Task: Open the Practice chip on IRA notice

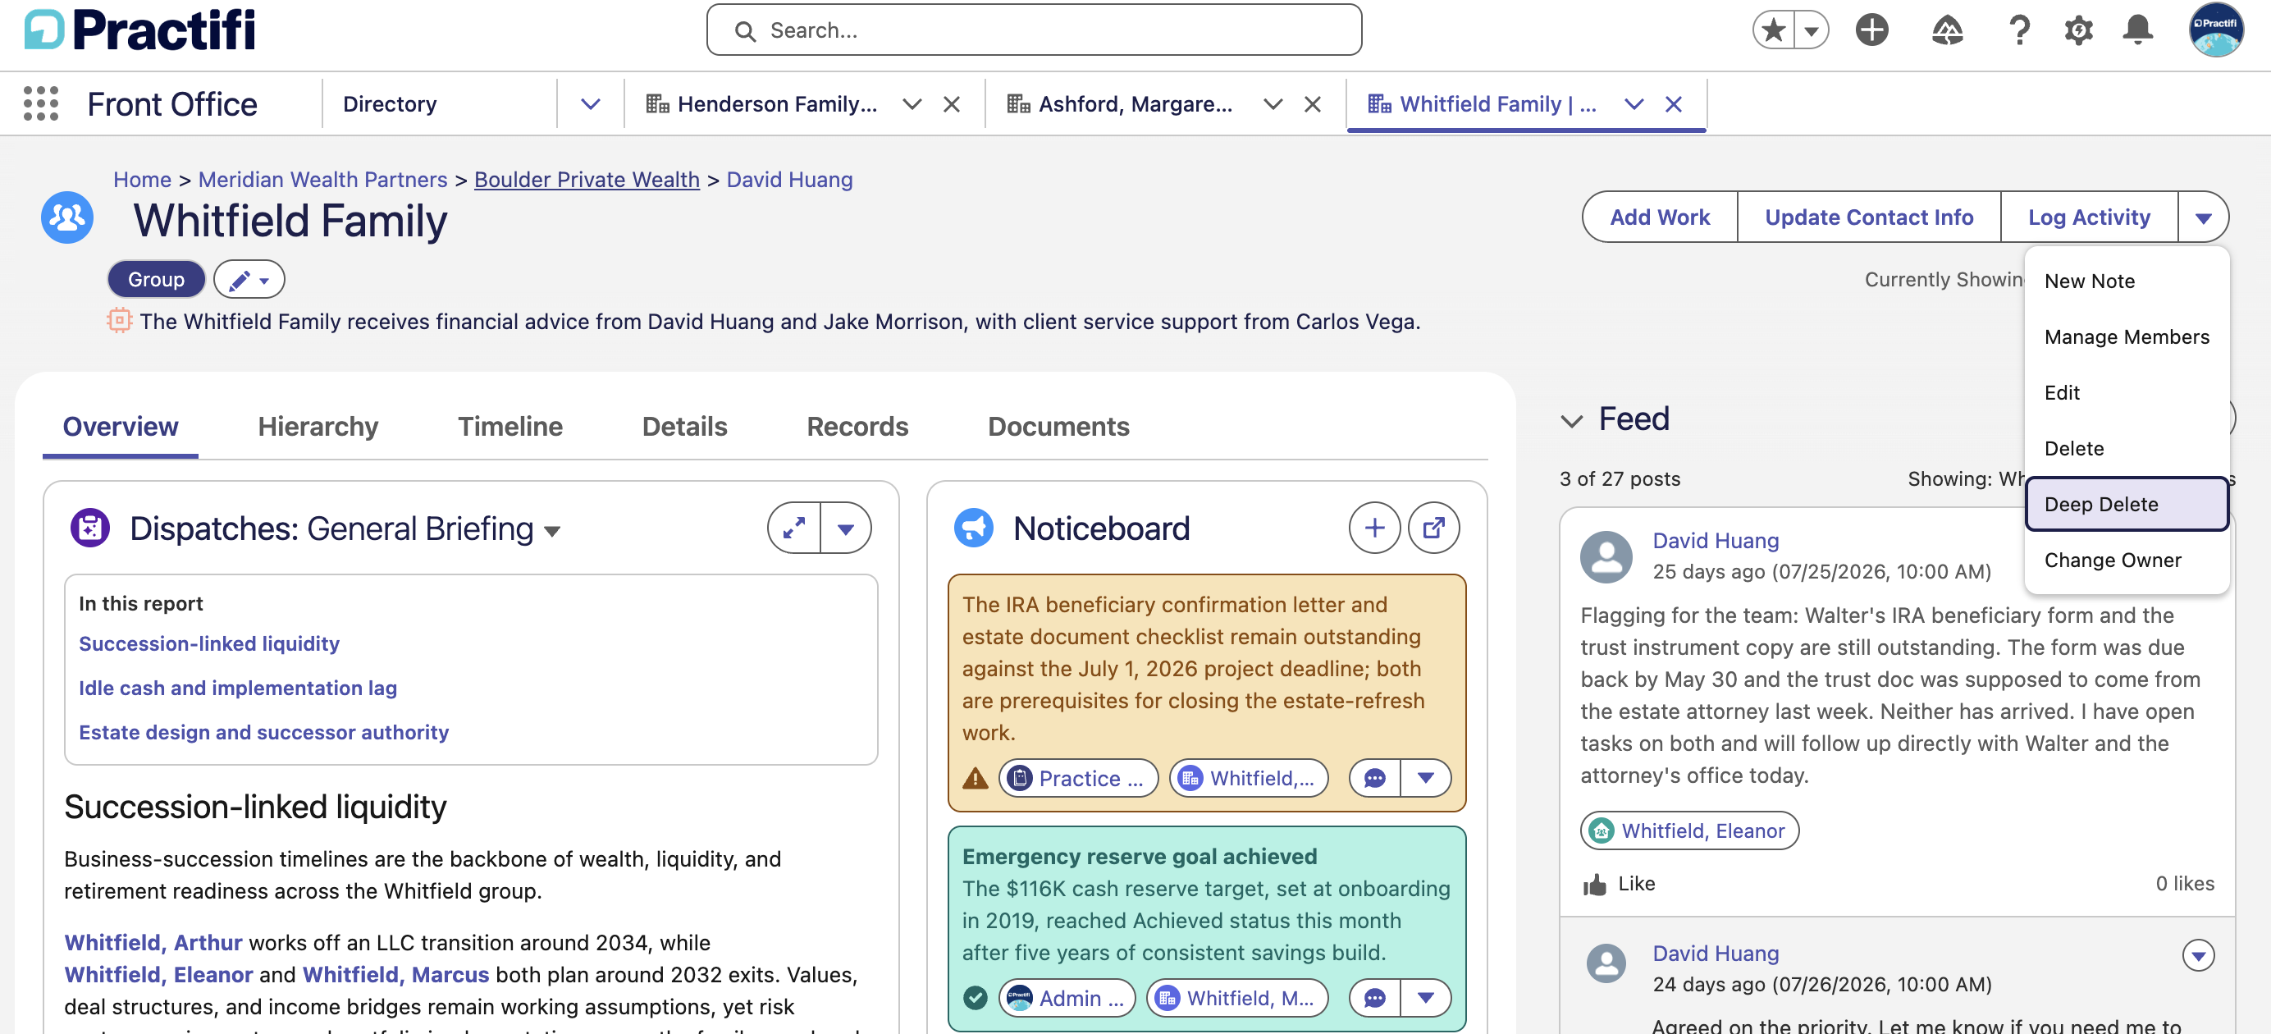Action: point(1078,778)
